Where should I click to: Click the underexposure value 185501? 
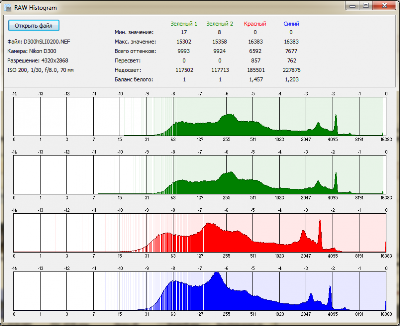coord(256,70)
